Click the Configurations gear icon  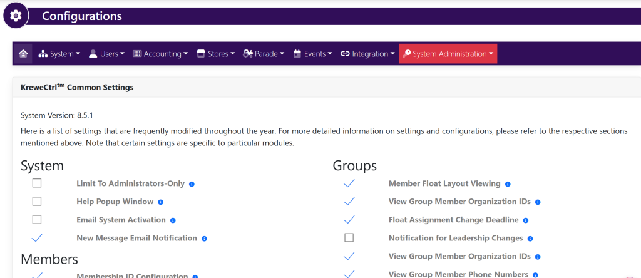tap(16, 16)
